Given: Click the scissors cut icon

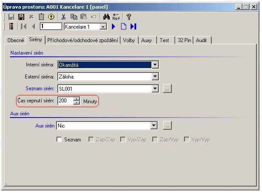Looking at the screenshot, I should 63,17.
